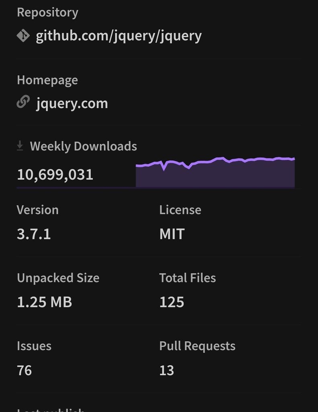Click the License label
This screenshot has height=412, width=318.
tap(180, 210)
